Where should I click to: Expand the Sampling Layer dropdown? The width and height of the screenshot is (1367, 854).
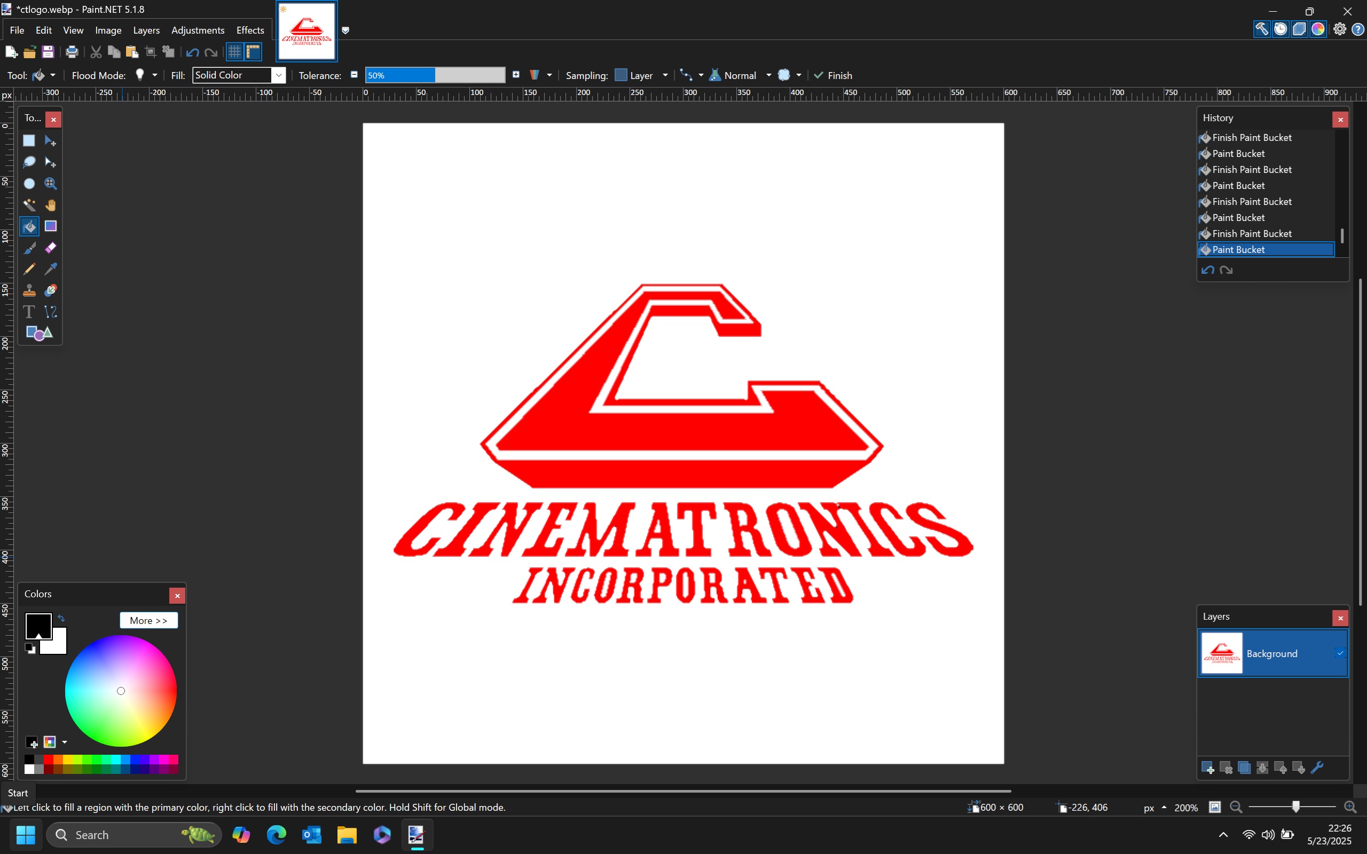665,75
